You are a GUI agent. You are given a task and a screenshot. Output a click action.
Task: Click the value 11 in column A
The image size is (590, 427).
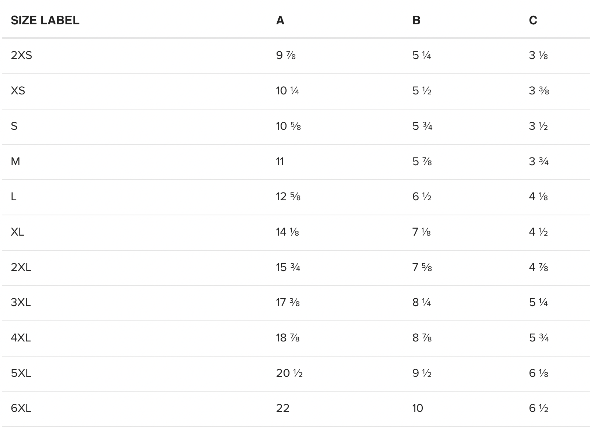pyautogui.click(x=280, y=162)
